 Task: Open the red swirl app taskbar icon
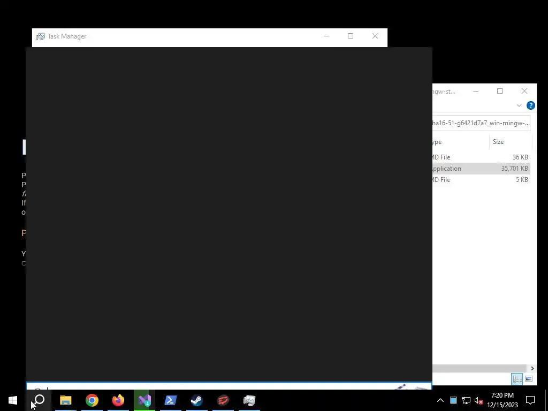tap(223, 400)
